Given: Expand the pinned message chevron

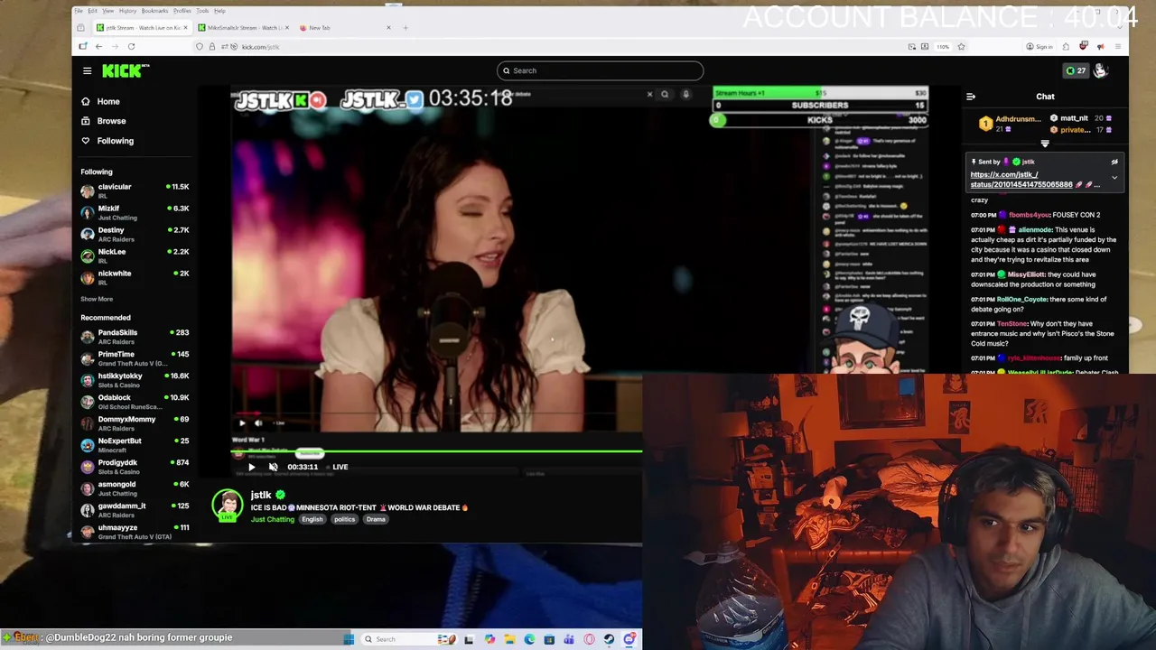Looking at the screenshot, I should click(x=1114, y=178).
